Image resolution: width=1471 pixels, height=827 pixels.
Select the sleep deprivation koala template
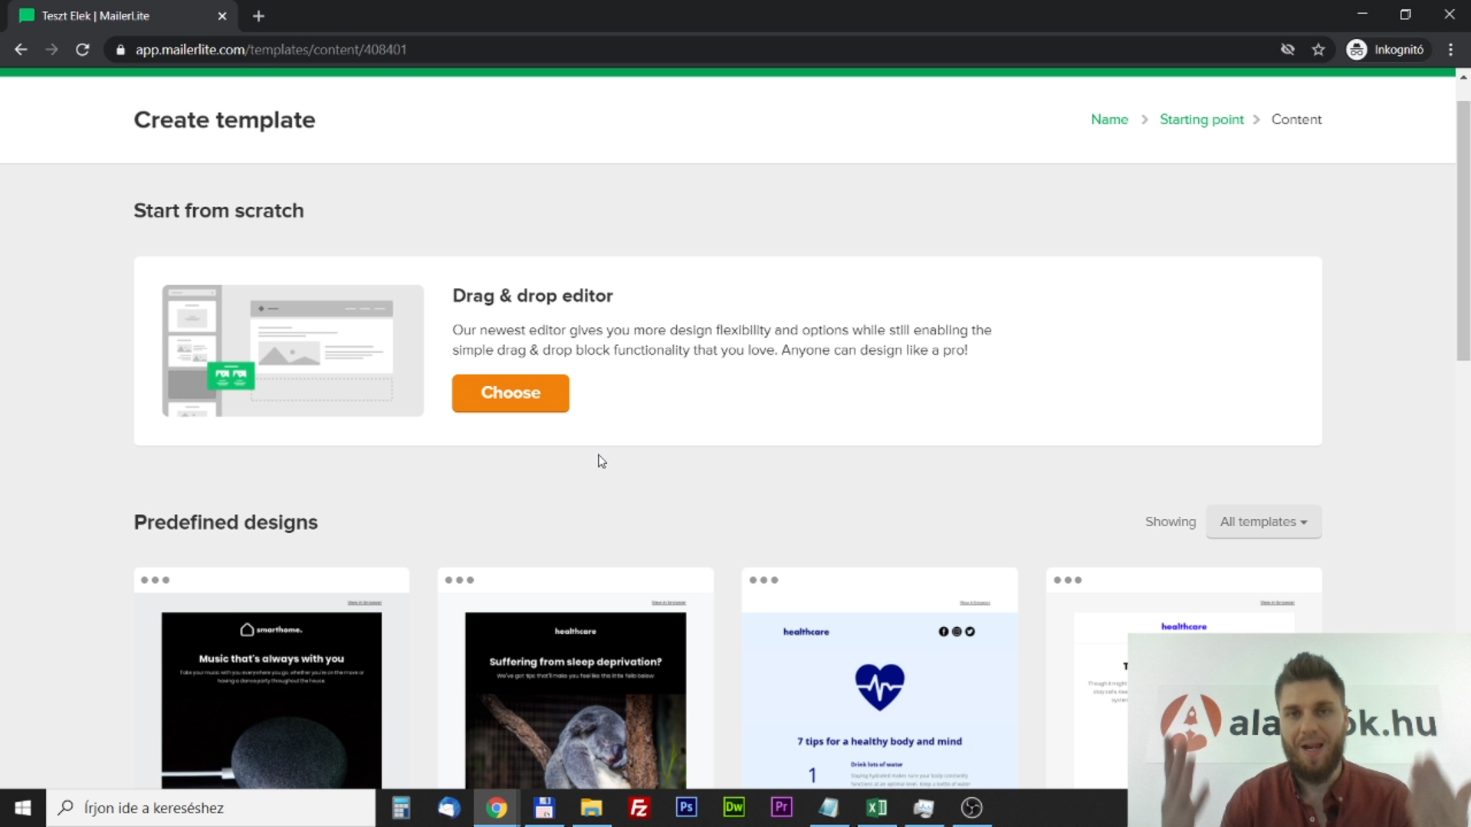pyautogui.click(x=575, y=678)
